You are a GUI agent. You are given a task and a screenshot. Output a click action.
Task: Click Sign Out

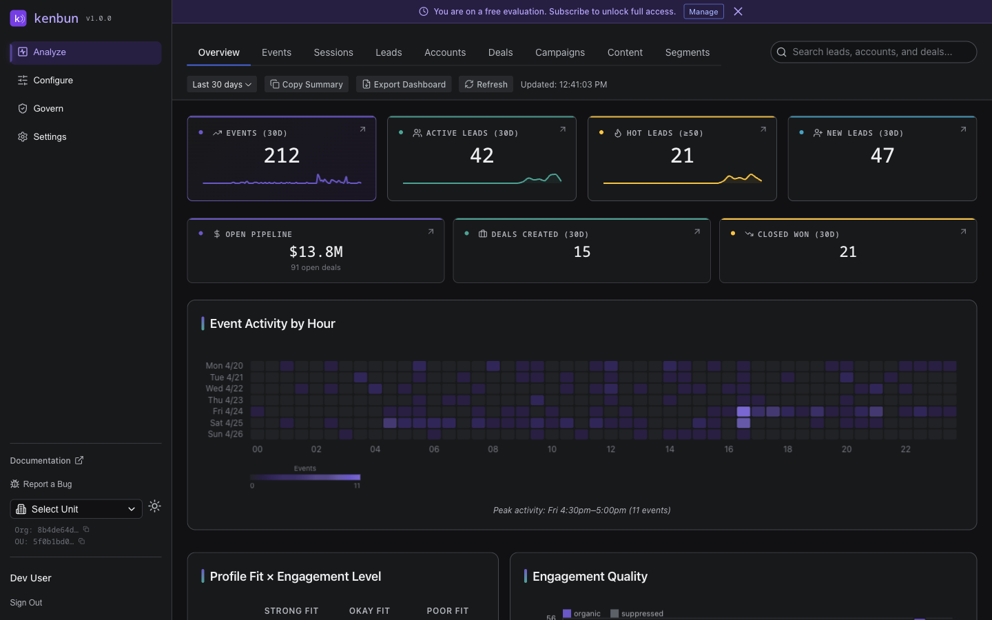[x=26, y=603]
